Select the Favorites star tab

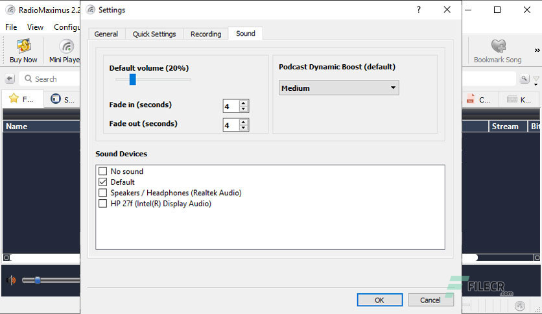pyautogui.click(x=23, y=99)
